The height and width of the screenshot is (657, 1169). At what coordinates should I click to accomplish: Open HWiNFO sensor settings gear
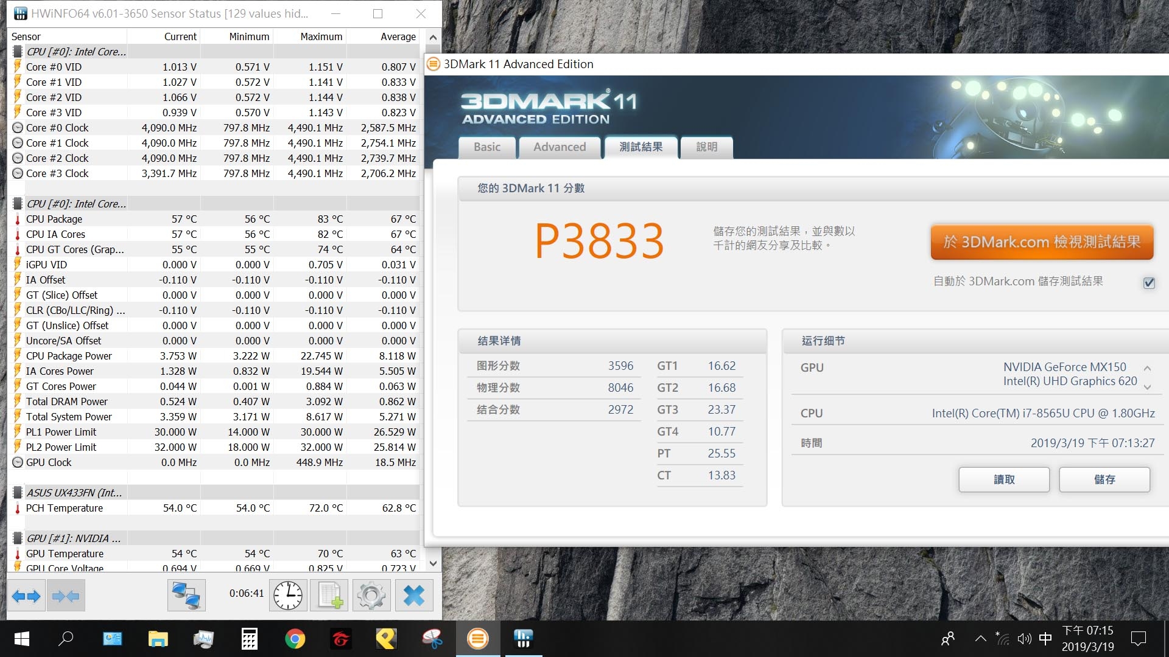[x=371, y=596]
